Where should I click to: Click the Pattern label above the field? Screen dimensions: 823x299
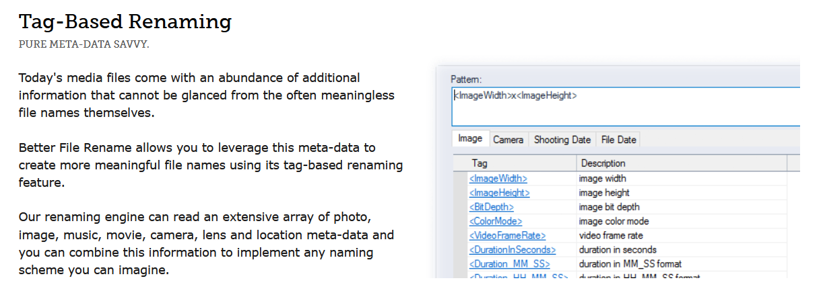pyautogui.click(x=466, y=79)
